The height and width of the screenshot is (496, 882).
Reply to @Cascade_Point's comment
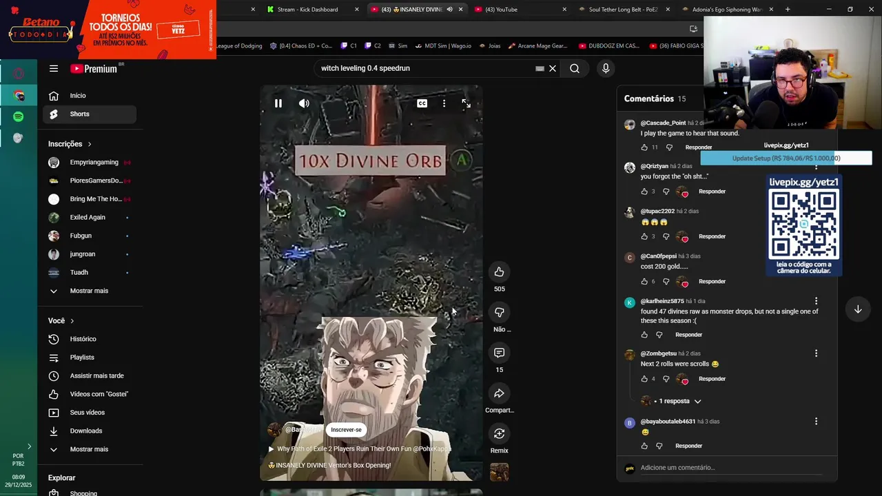tap(698, 147)
